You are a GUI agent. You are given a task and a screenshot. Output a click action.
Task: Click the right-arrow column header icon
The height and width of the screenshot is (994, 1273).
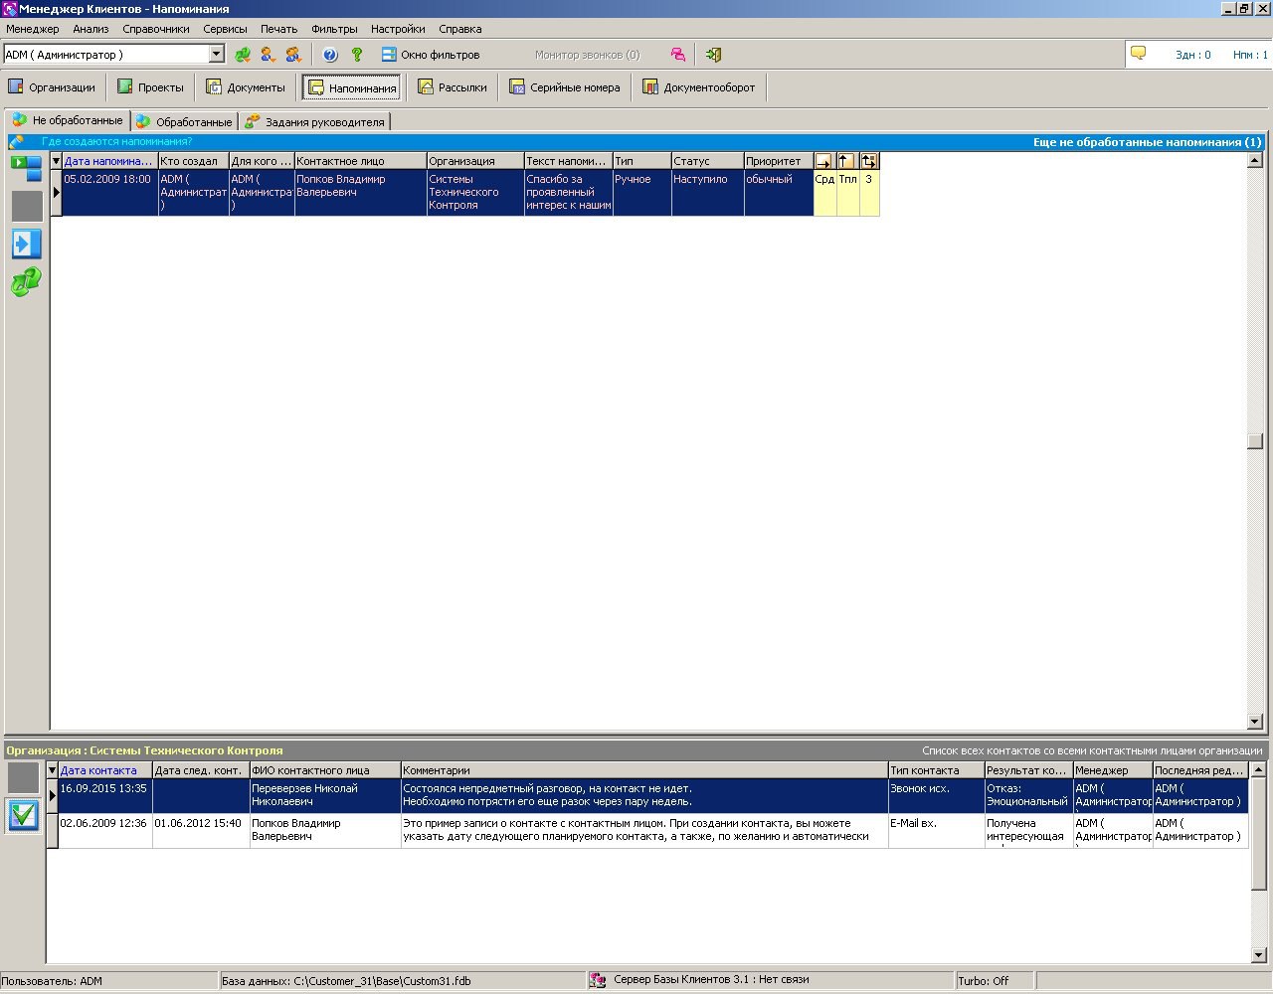point(824,161)
